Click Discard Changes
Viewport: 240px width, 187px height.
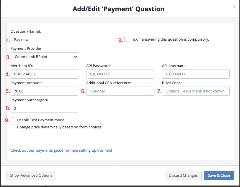tap(183, 175)
